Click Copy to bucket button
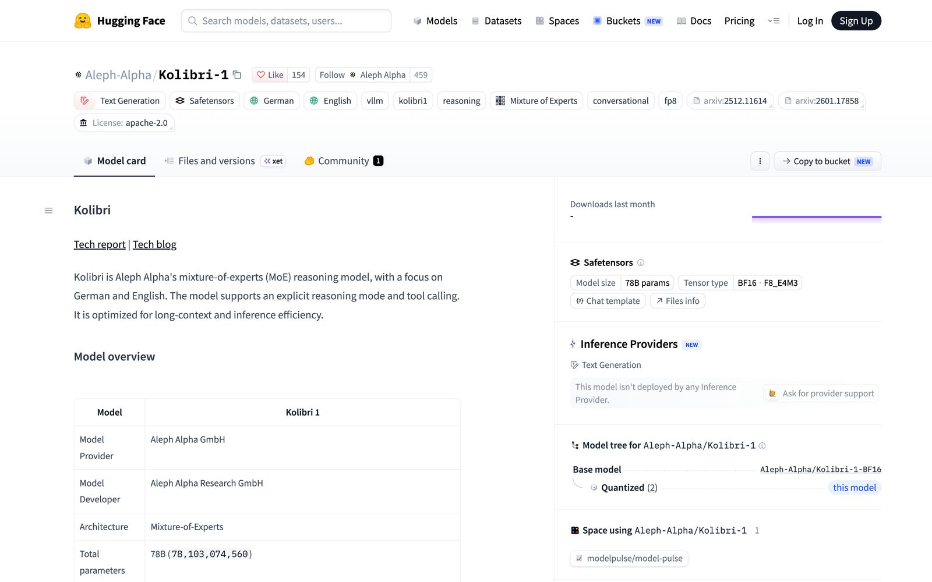Viewport: 932px width, 582px height. 827,161
